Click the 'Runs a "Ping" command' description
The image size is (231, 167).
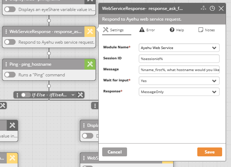pyautogui.click(x=42, y=75)
